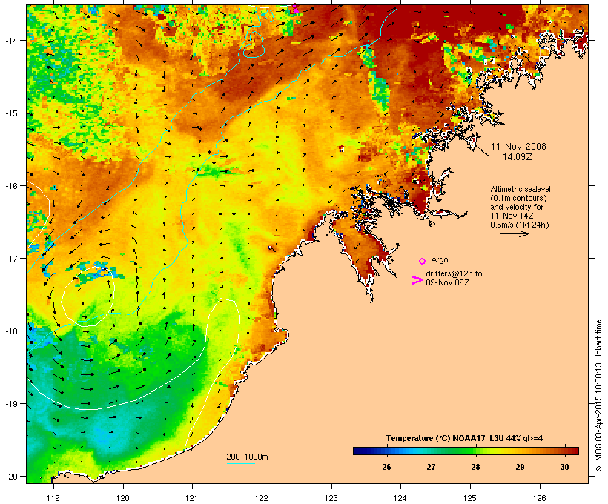Click the colorbar value label '27'
Viewport: 608px width, 504px height.
pos(432,467)
